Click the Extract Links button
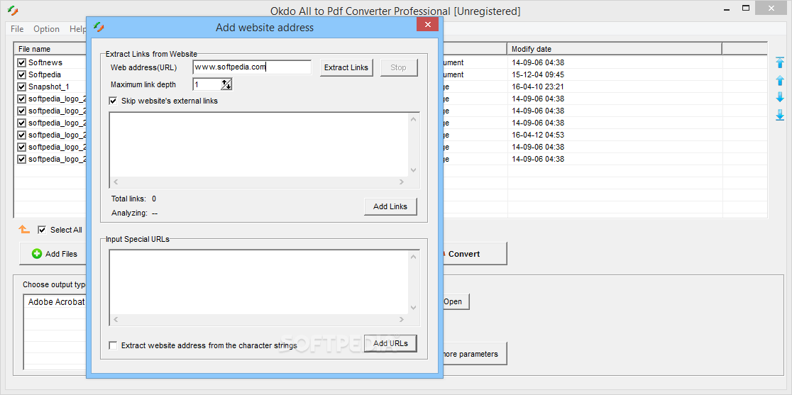This screenshot has height=395, width=792. click(346, 67)
